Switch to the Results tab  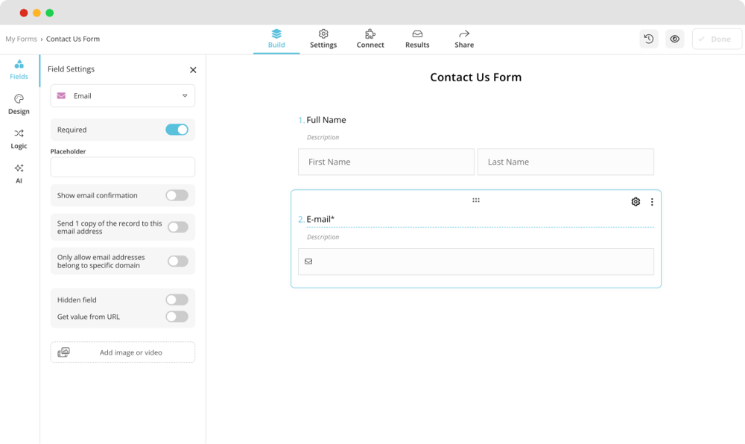coord(417,39)
